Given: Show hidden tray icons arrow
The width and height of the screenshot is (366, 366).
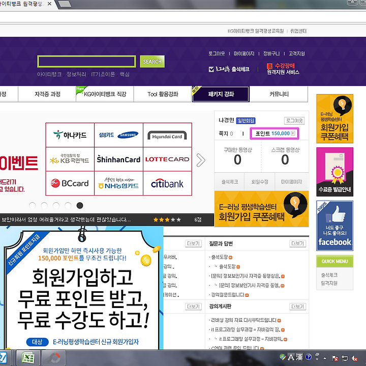Looking at the screenshot, I should (x=325, y=358).
